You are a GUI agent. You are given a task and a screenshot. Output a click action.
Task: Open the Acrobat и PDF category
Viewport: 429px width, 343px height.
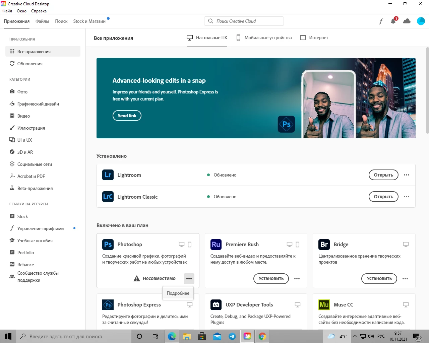pyautogui.click(x=43, y=176)
